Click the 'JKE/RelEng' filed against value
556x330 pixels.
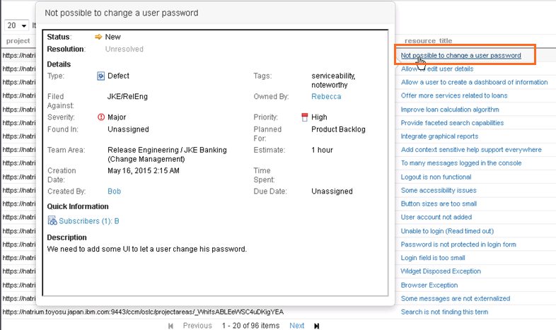click(x=127, y=96)
